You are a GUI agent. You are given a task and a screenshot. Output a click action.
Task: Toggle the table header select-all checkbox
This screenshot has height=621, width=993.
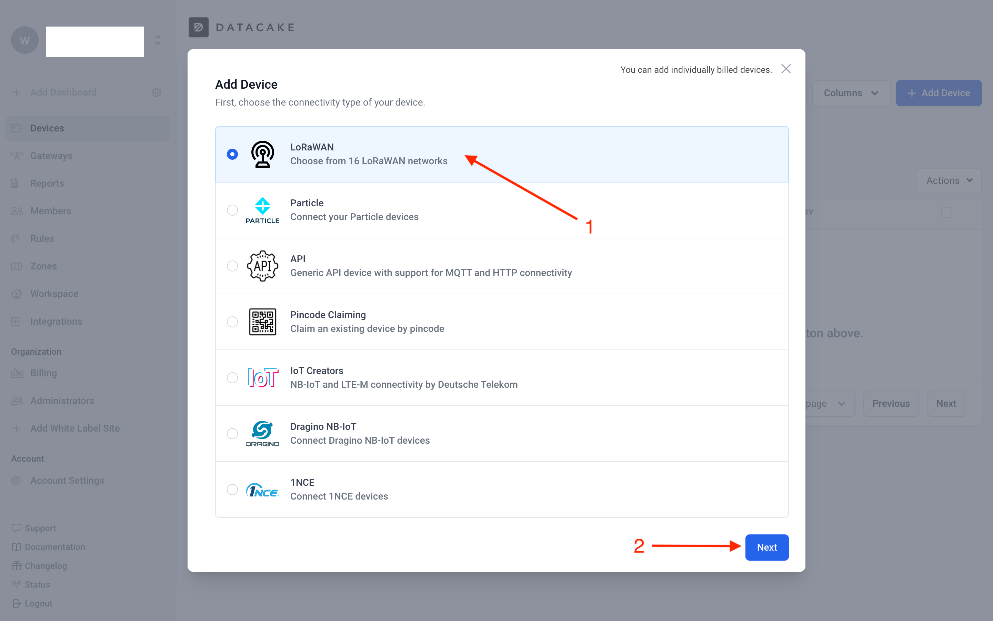click(x=947, y=212)
